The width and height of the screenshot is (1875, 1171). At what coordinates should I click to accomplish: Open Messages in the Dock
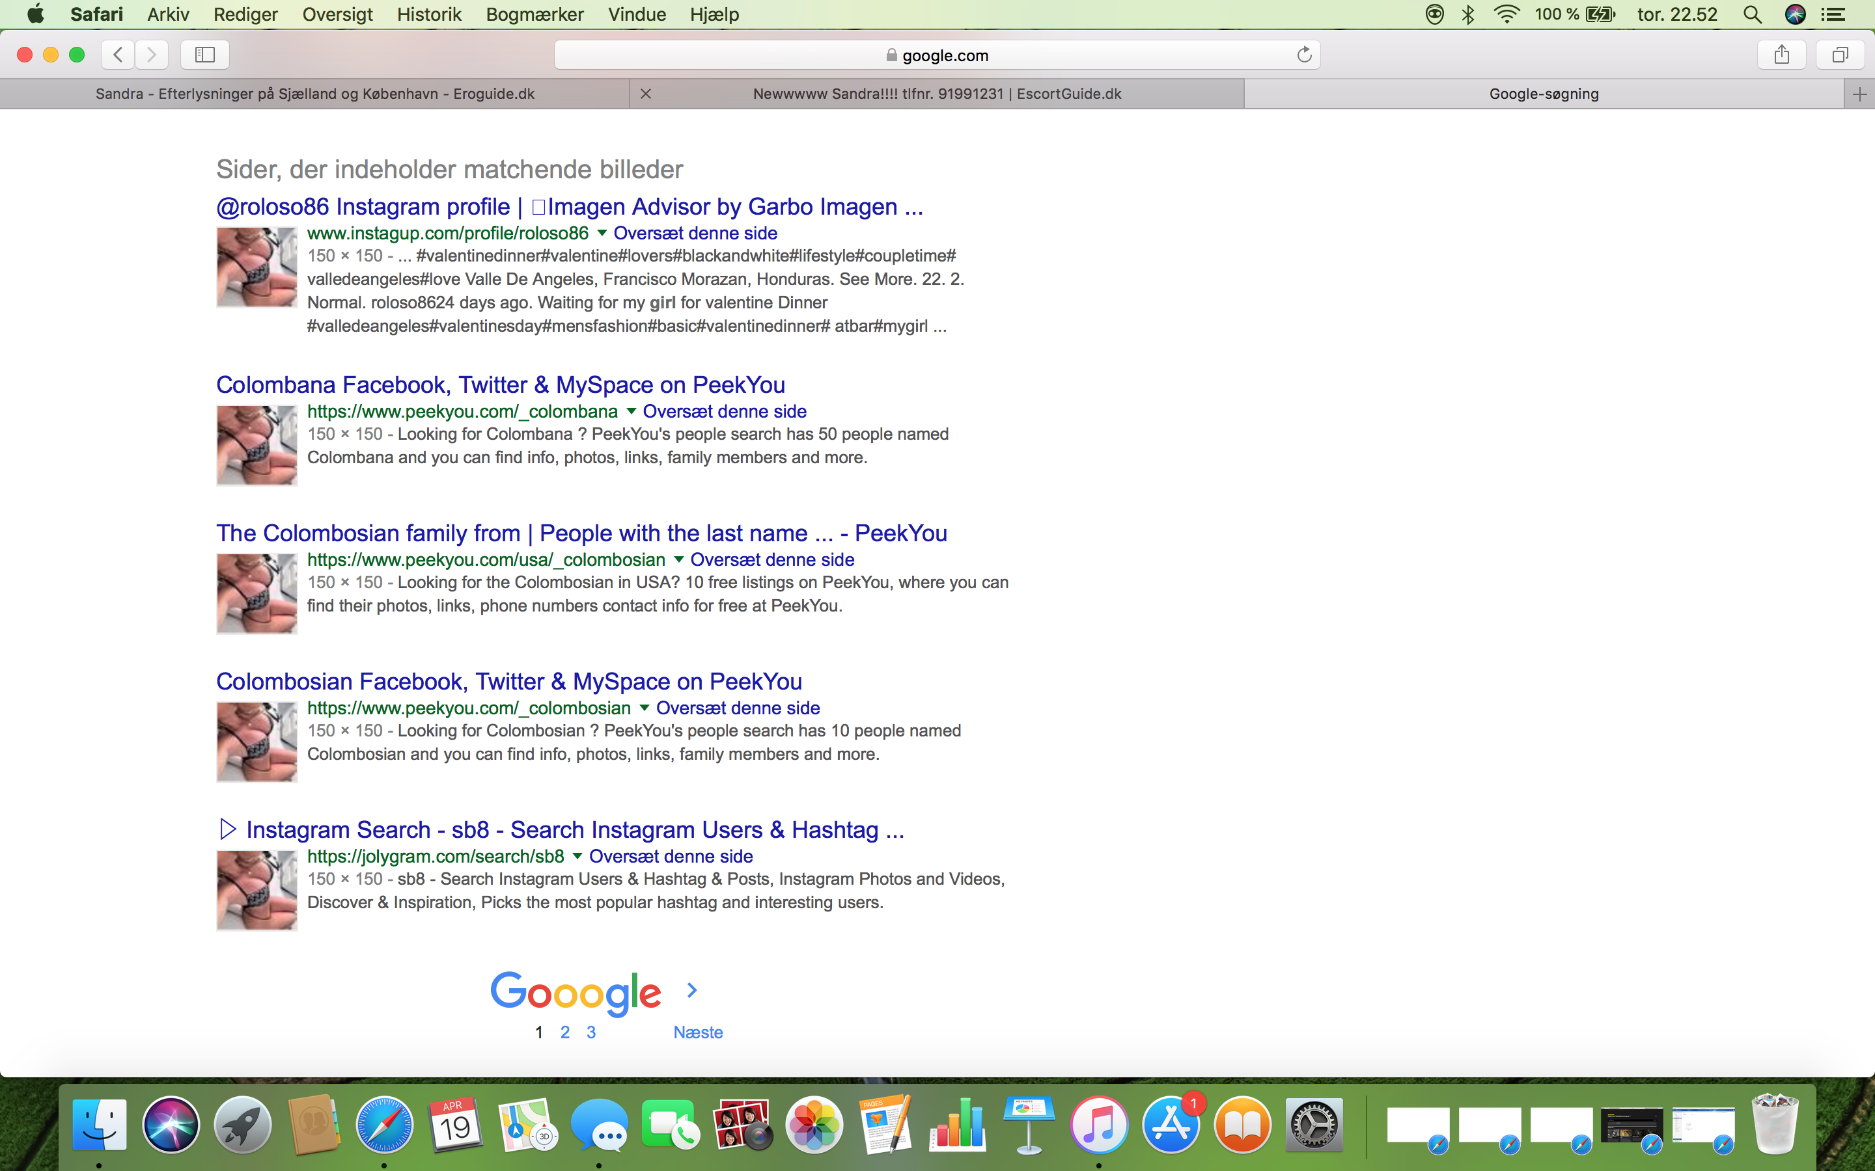click(600, 1125)
